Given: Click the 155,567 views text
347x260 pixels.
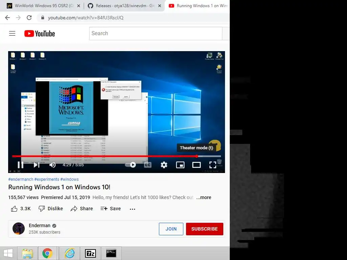Looking at the screenshot, I should point(23,197).
